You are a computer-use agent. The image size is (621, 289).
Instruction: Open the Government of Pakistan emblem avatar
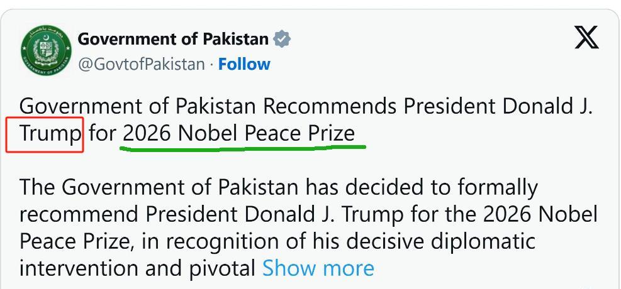pos(47,51)
